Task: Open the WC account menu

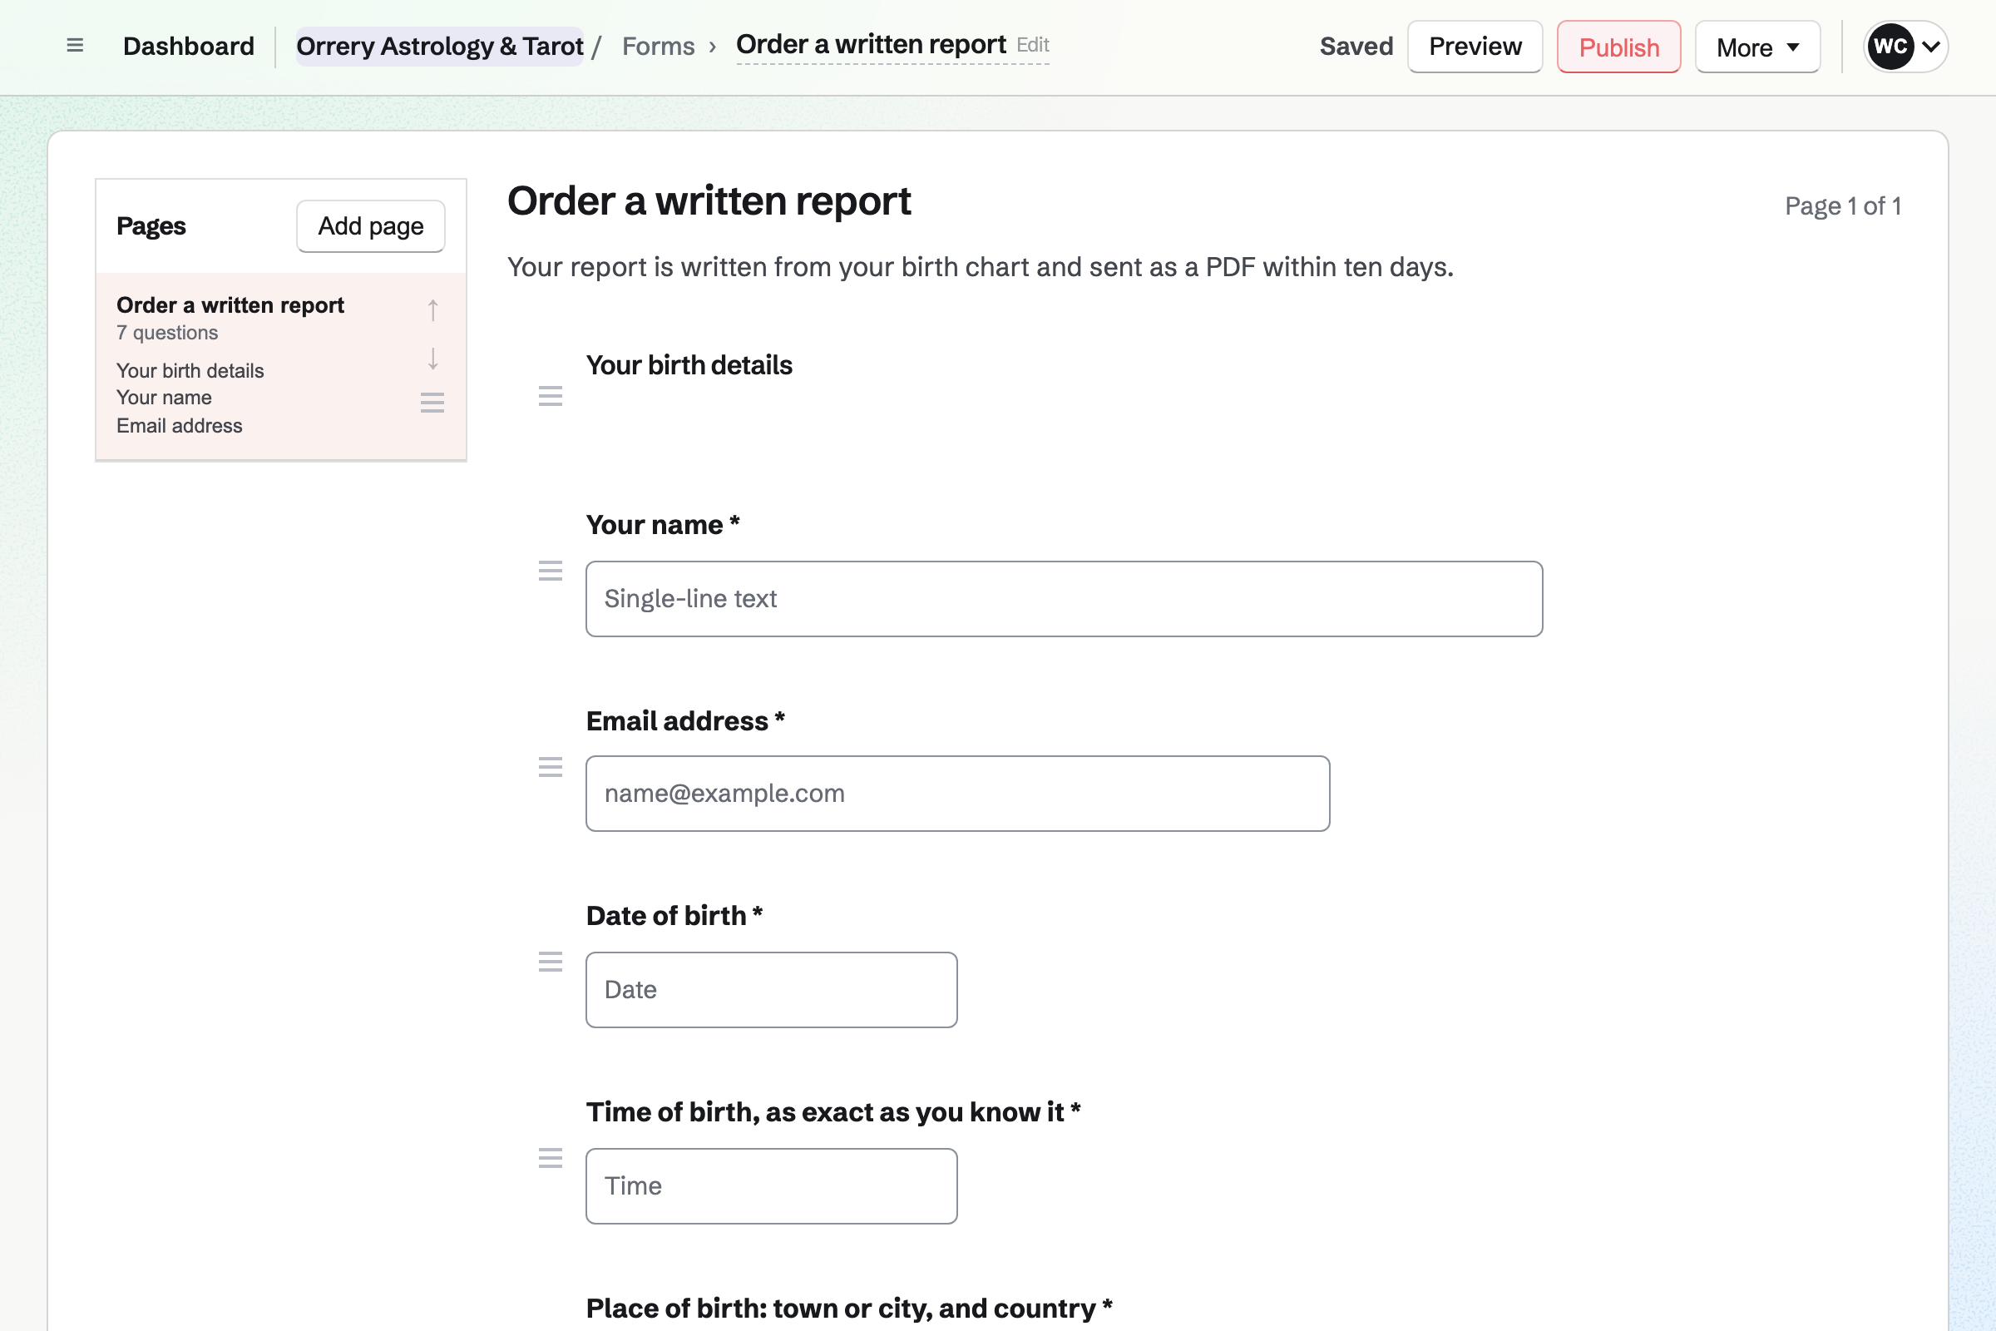Action: point(1905,47)
